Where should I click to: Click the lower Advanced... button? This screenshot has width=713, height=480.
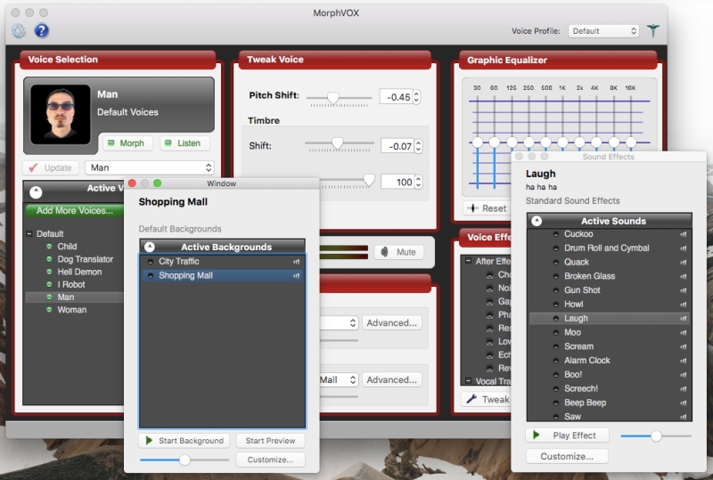coord(391,379)
